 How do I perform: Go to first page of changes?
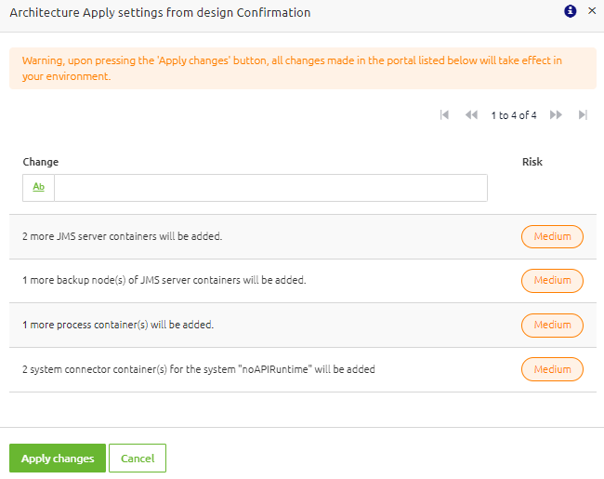[x=444, y=115]
